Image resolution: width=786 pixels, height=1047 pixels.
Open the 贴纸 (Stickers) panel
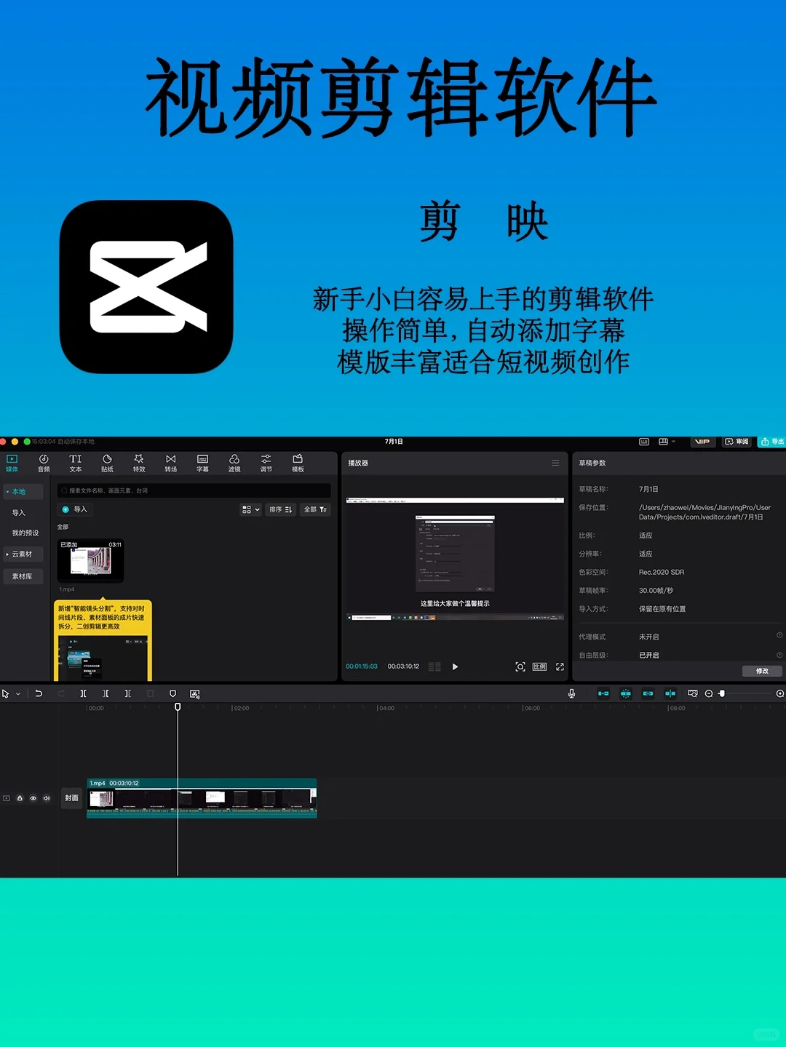click(x=107, y=463)
